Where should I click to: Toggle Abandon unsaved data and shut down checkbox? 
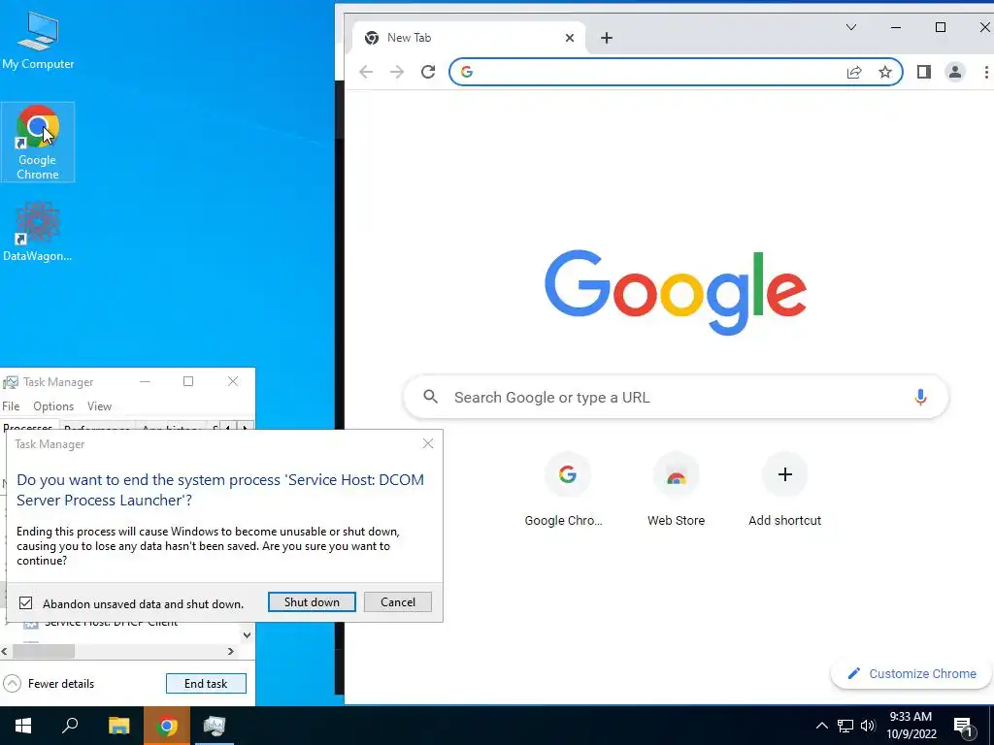25,603
